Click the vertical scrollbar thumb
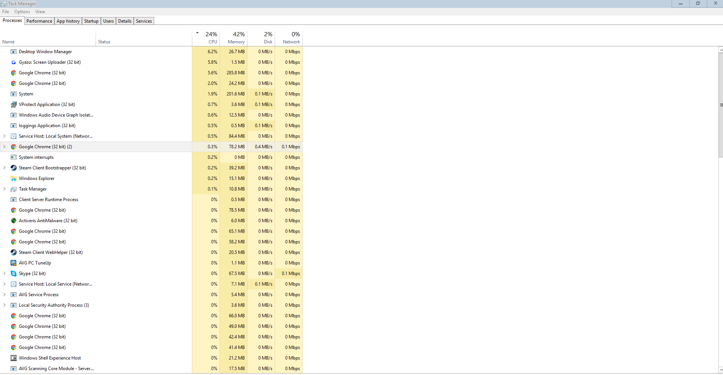This screenshot has width=723, height=375. pyautogui.click(x=721, y=105)
